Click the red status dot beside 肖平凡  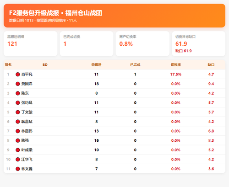coord(18,75)
